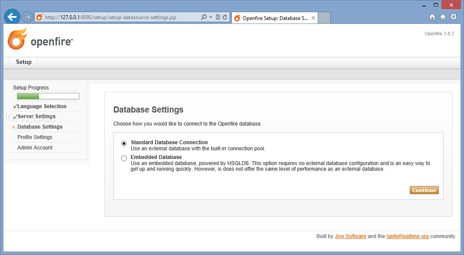
Task: Minimize the browser window
Action: [424, 5]
